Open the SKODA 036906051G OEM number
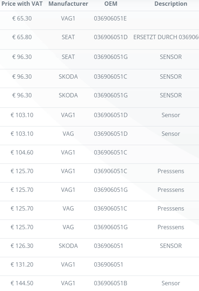 click(x=111, y=95)
